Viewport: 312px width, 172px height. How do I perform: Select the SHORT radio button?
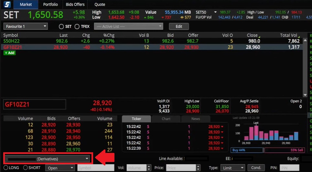[x=25, y=167]
